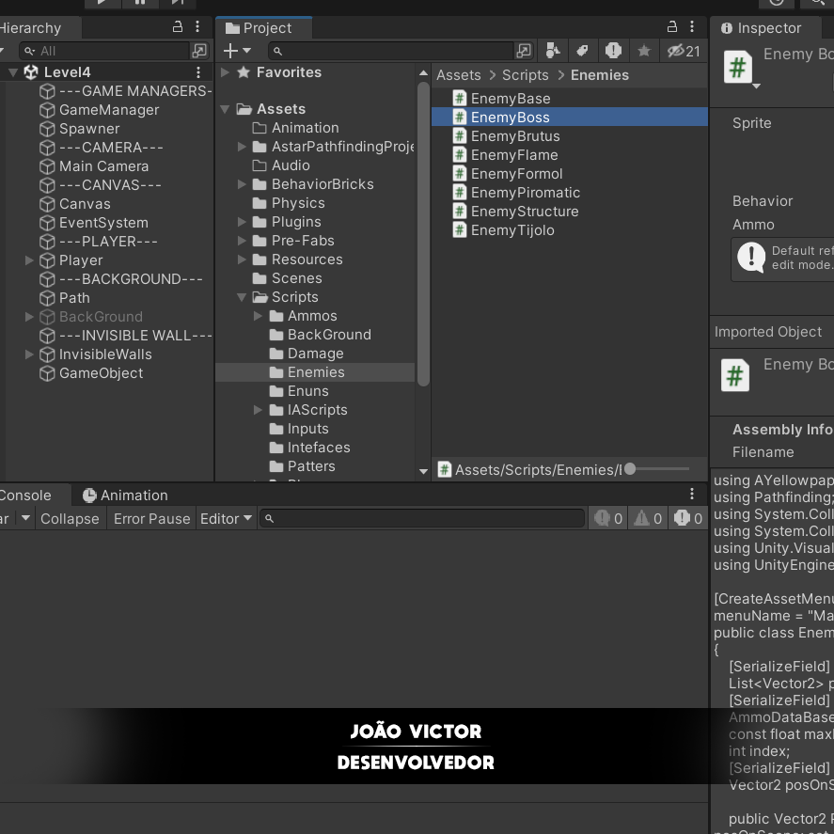Viewport: 834px width, 834px height.
Task: Open the Hierarchy panel options menu
Action: 197,26
